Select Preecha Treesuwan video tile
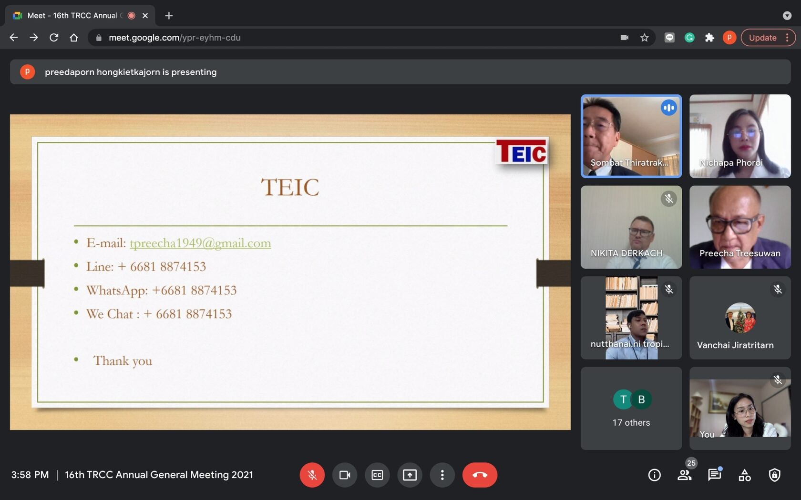Viewport: 801px width, 500px height. (740, 227)
